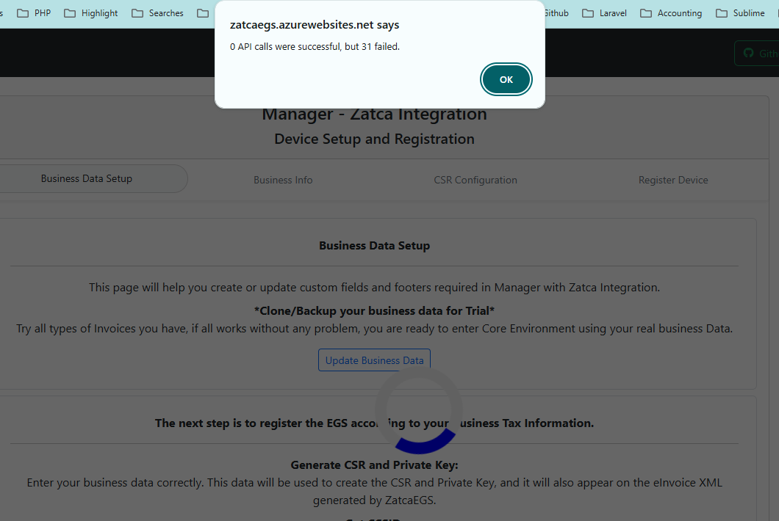Open the Sublime bookmarks folder
Image resolution: width=779 pixels, height=521 pixels.
click(740, 13)
